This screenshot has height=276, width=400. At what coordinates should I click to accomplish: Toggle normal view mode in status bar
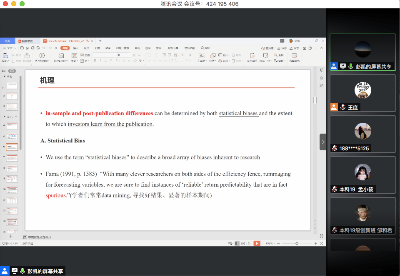pos(237,243)
